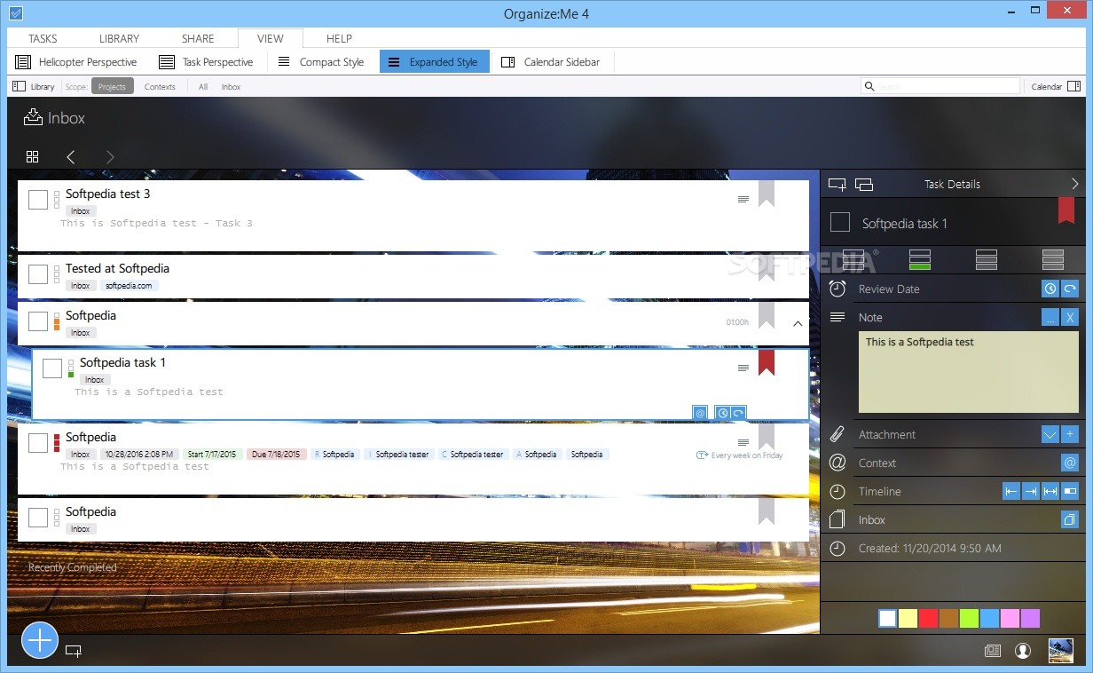The image size is (1093, 673).
Task: Pick the yellow color swatch
Action: [x=908, y=618]
